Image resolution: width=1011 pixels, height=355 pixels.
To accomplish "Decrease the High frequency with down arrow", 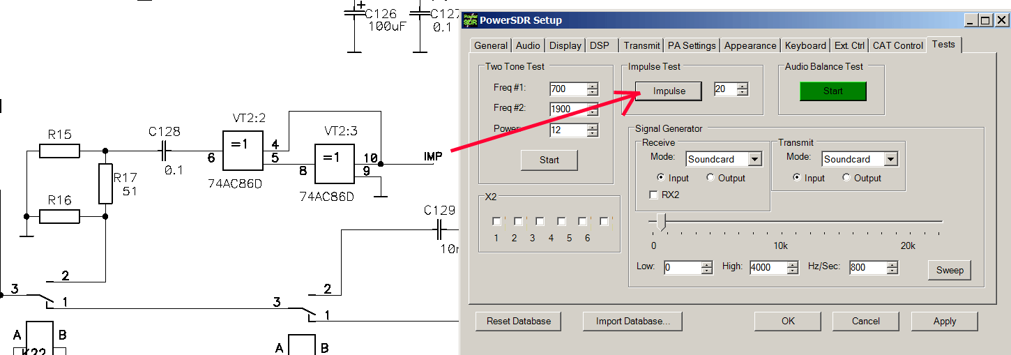I will coord(793,271).
